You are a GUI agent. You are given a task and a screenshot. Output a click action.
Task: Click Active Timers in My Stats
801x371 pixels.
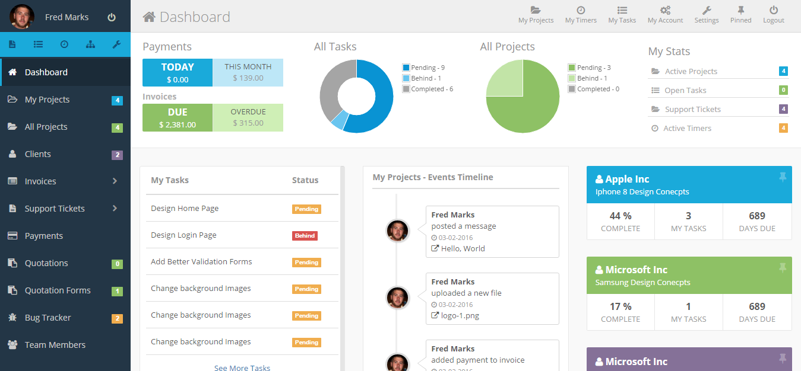pos(687,128)
